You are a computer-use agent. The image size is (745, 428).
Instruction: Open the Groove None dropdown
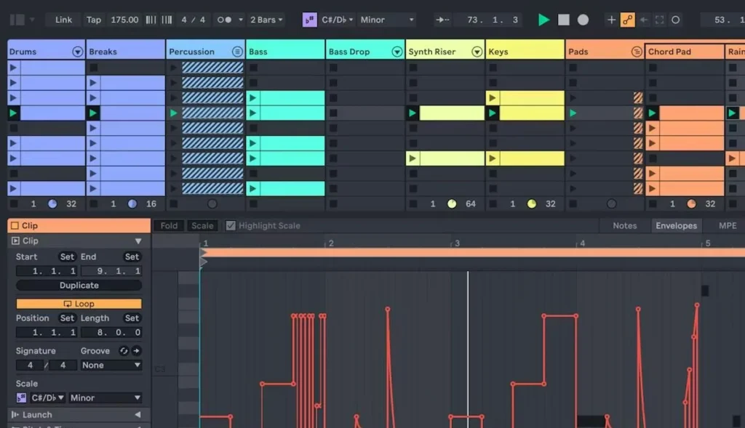[x=111, y=365]
